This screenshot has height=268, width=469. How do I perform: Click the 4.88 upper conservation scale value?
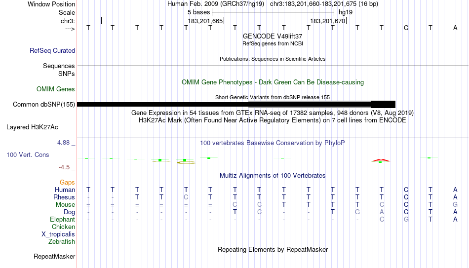coord(63,142)
